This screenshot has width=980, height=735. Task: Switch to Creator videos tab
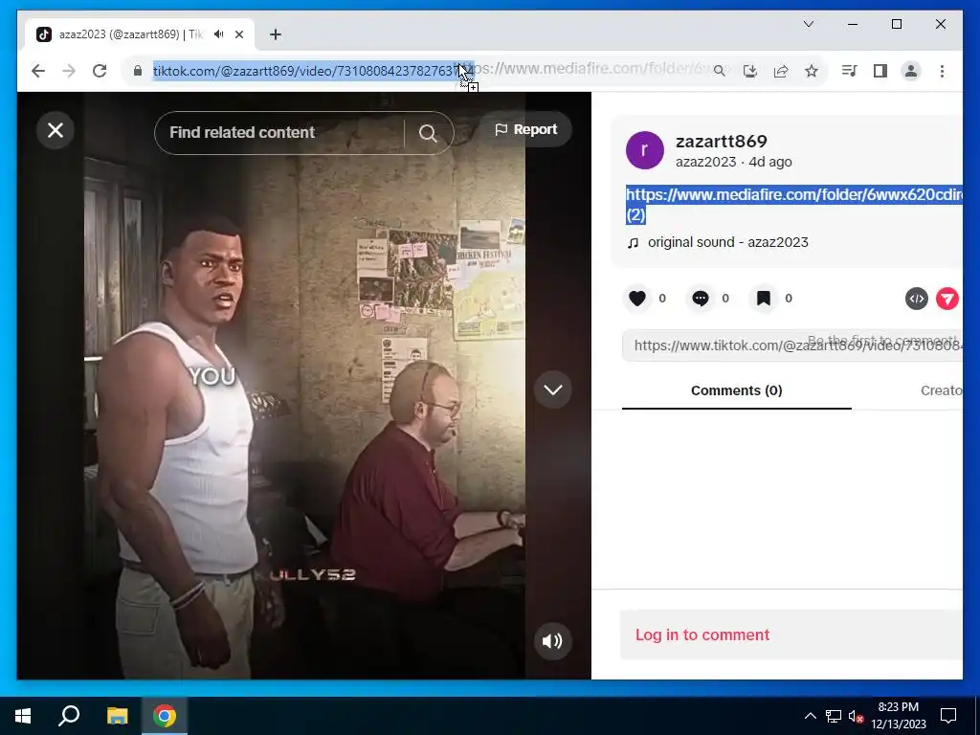tap(941, 390)
